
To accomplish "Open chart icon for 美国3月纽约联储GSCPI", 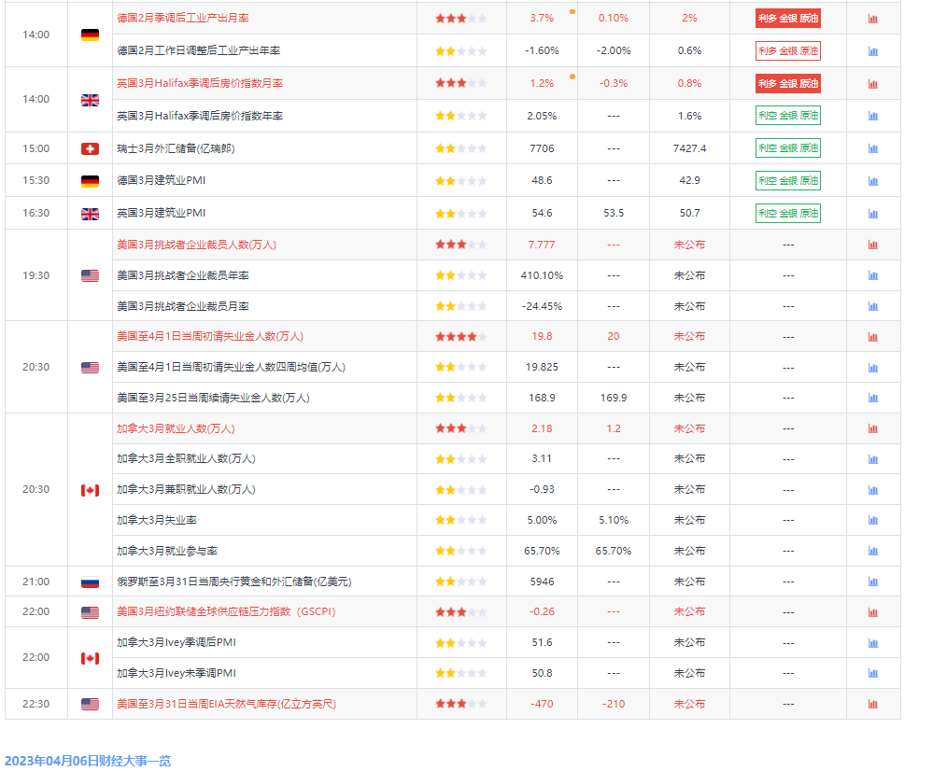I will point(872,612).
